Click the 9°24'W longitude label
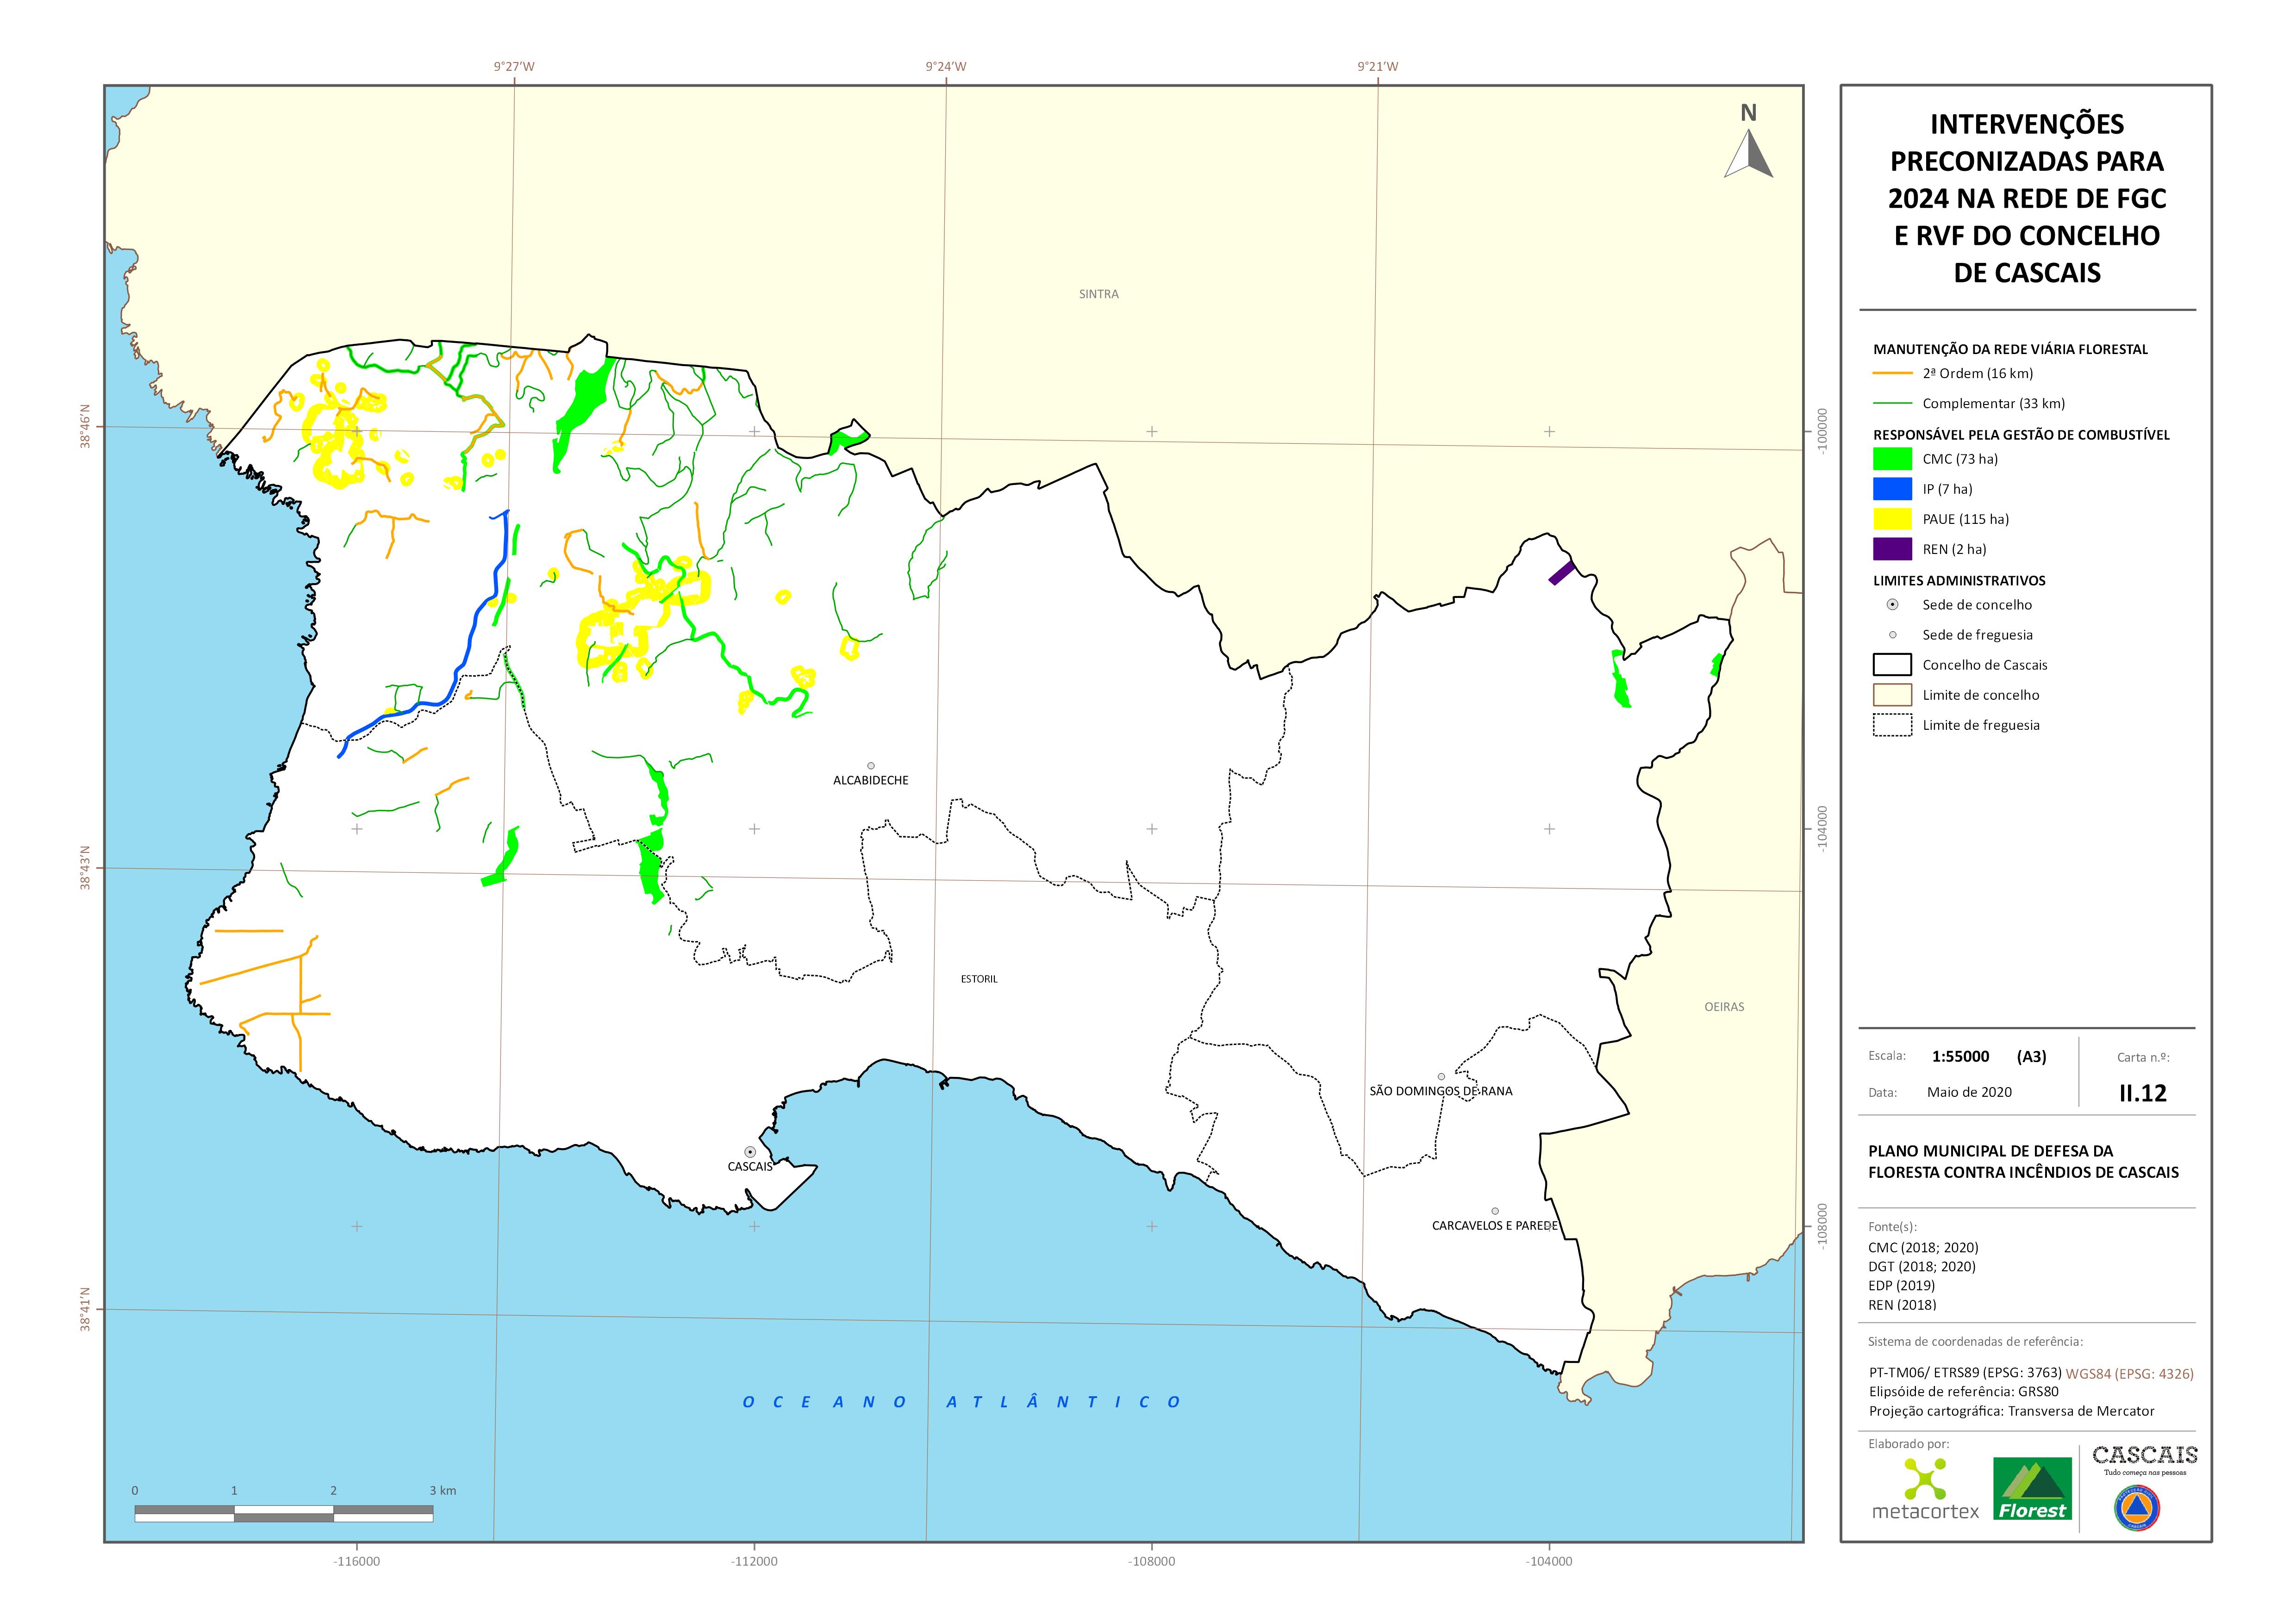 946,67
